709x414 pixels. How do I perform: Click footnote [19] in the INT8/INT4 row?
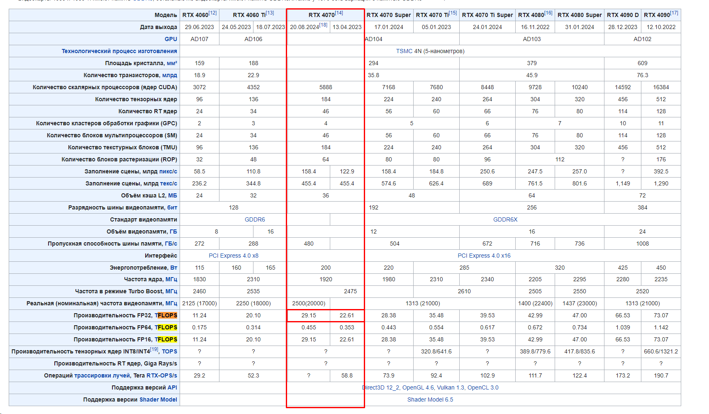click(x=154, y=349)
